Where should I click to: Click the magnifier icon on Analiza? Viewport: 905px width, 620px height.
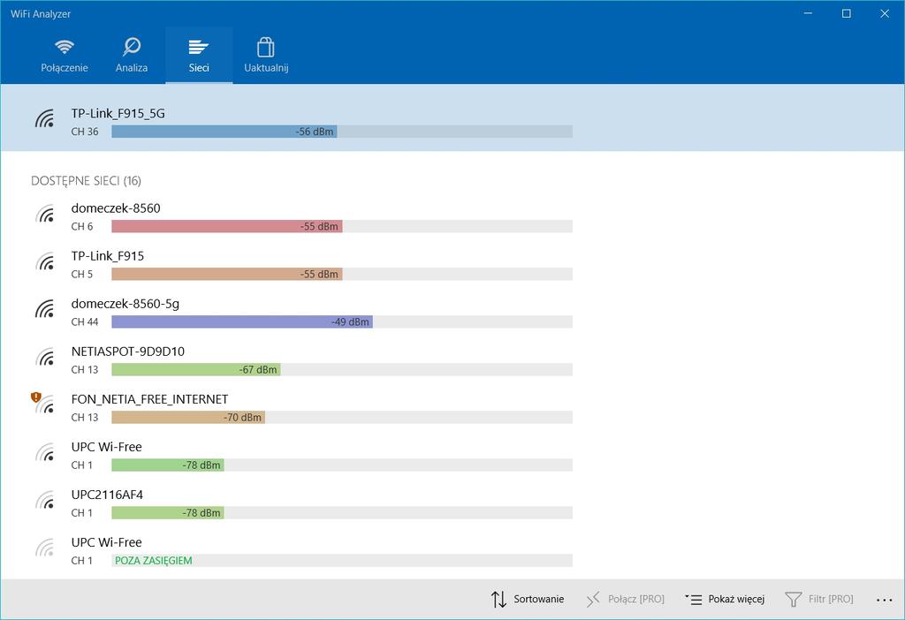click(x=132, y=47)
